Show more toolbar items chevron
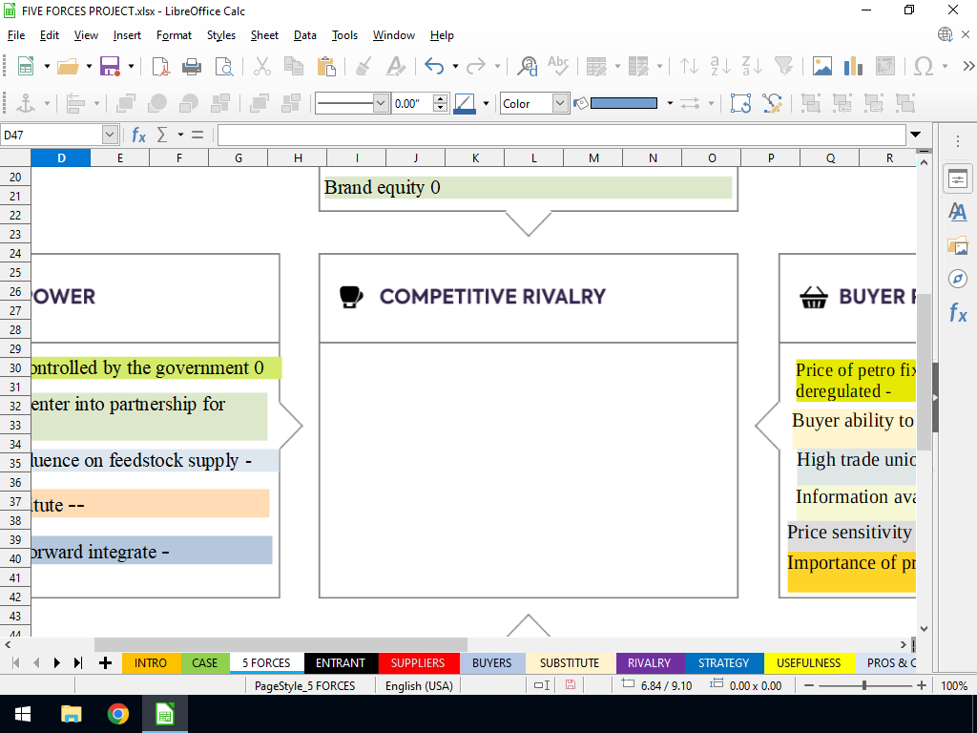Screen dimensions: 977x733 968,66
